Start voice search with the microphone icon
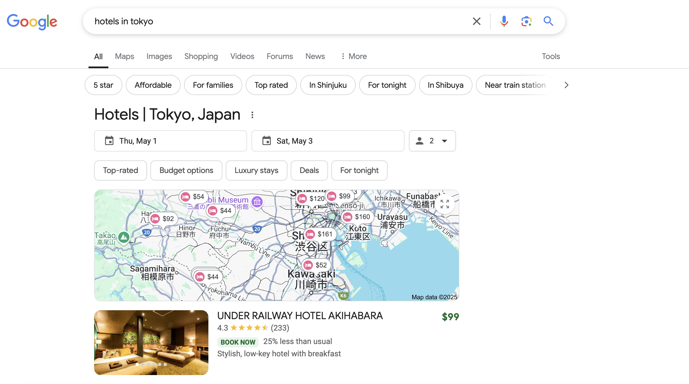This screenshot has height=384, width=689. pos(504,21)
